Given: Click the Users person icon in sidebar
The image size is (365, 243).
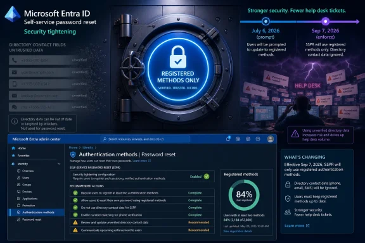Looking at the screenshot, I should tap(18, 178).
